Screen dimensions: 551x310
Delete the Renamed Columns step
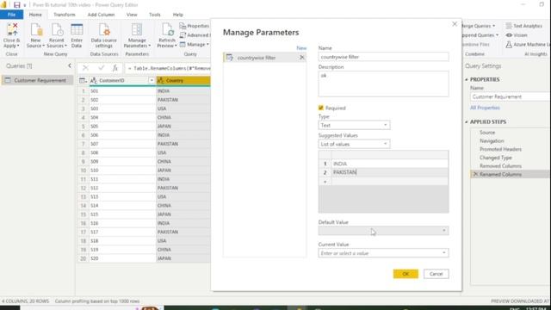pos(475,174)
